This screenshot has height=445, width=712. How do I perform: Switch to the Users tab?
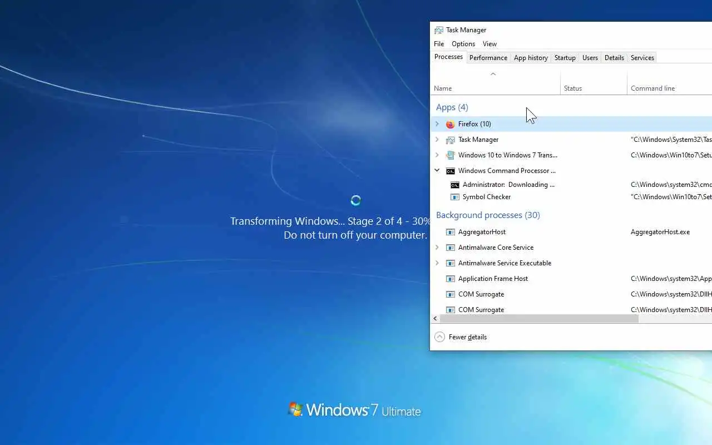pyautogui.click(x=590, y=58)
